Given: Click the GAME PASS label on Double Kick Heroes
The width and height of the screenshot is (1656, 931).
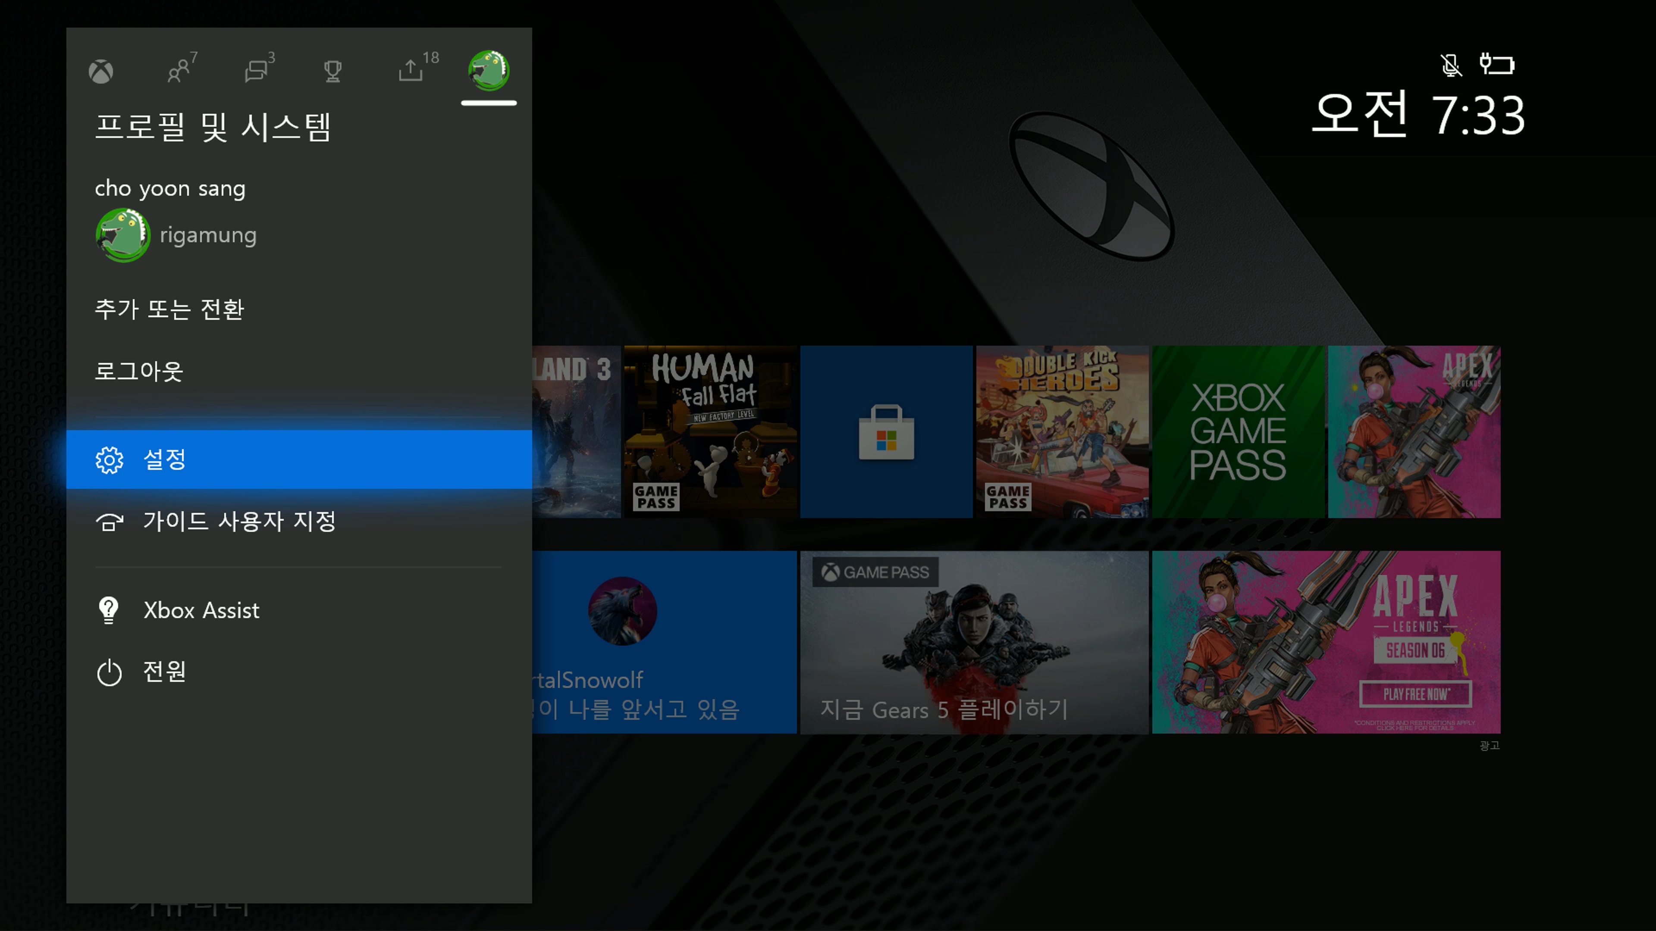Looking at the screenshot, I should 1008,497.
